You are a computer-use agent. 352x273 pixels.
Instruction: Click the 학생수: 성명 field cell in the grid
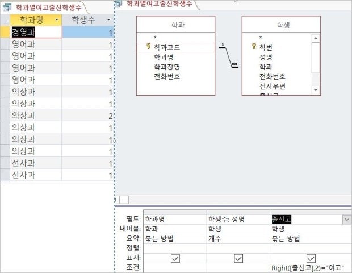click(238, 220)
